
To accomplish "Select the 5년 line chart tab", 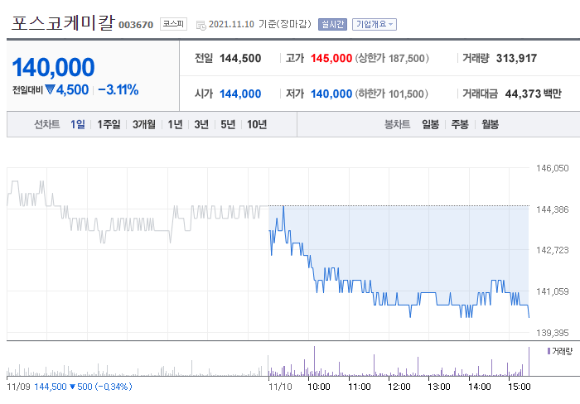I will [x=228, y=124].
